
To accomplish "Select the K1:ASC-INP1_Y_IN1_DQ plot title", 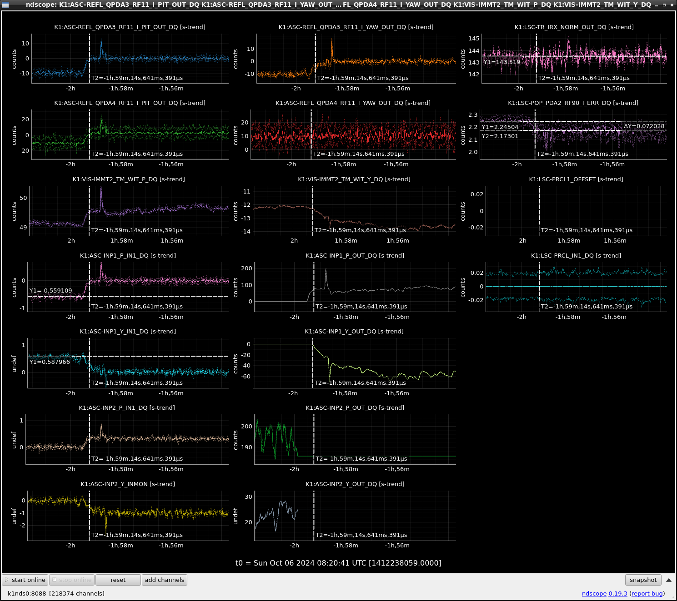I will [x=128, y=332].
